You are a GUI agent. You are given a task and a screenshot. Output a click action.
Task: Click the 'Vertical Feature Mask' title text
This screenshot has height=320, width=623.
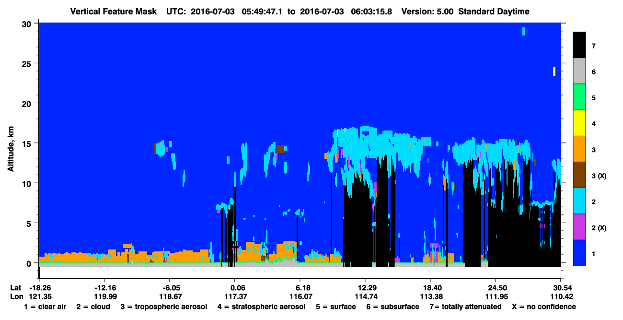[114, 12]
